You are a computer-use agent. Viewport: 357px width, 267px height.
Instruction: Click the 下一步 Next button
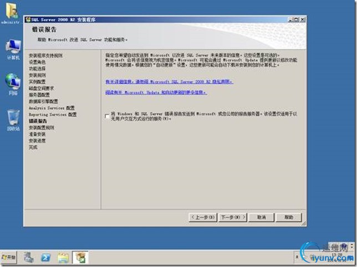[x=233, y=217]
